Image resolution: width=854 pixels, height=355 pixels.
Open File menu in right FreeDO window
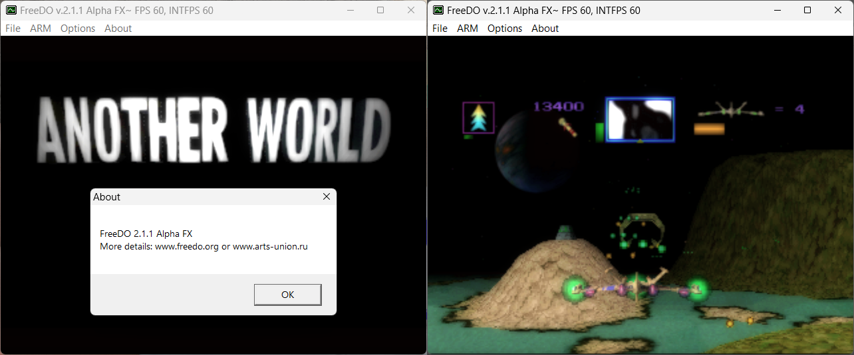point(440,29)
